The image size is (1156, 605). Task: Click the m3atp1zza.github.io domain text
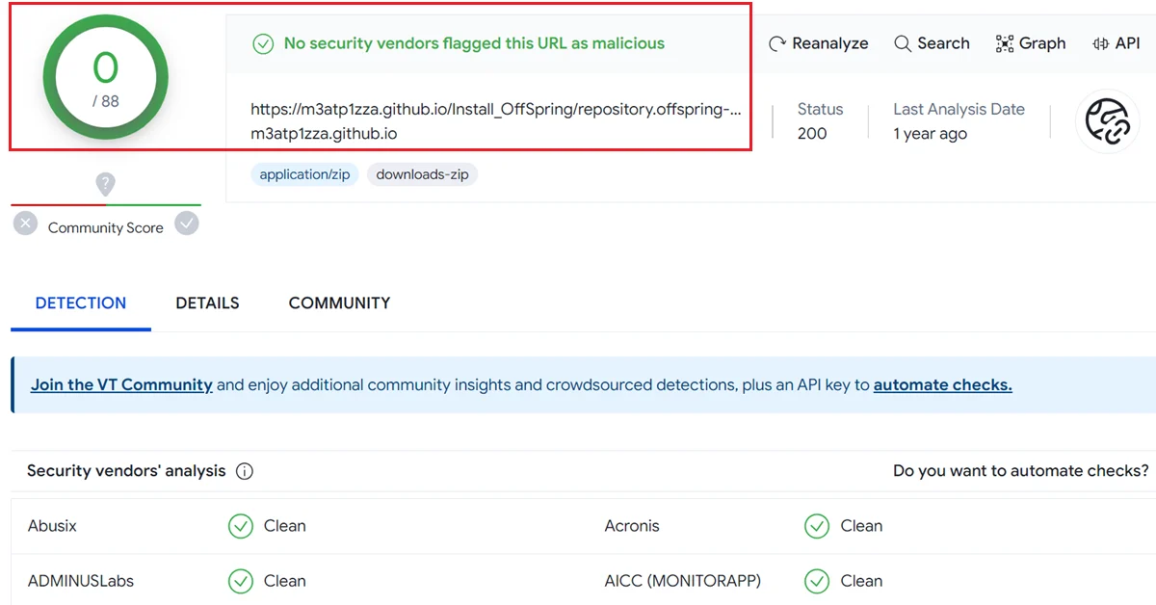[x=324, y=134]
